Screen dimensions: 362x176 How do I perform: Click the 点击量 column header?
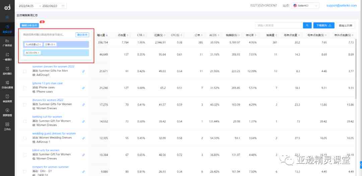123,35
